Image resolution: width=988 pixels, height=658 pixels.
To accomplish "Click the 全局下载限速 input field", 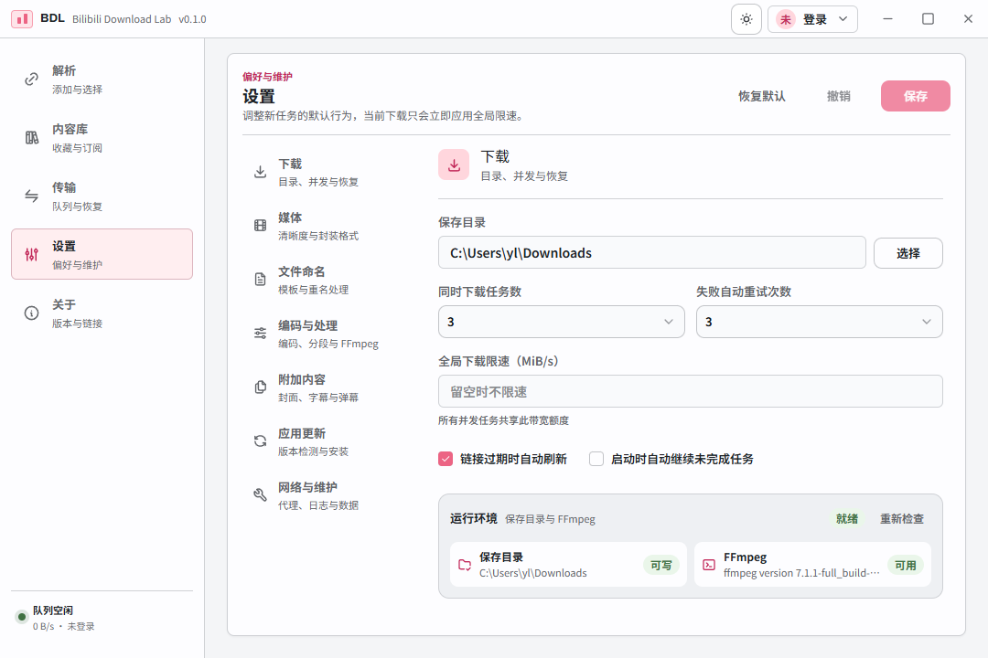I will pyautogui.click(x=690, y=391).
